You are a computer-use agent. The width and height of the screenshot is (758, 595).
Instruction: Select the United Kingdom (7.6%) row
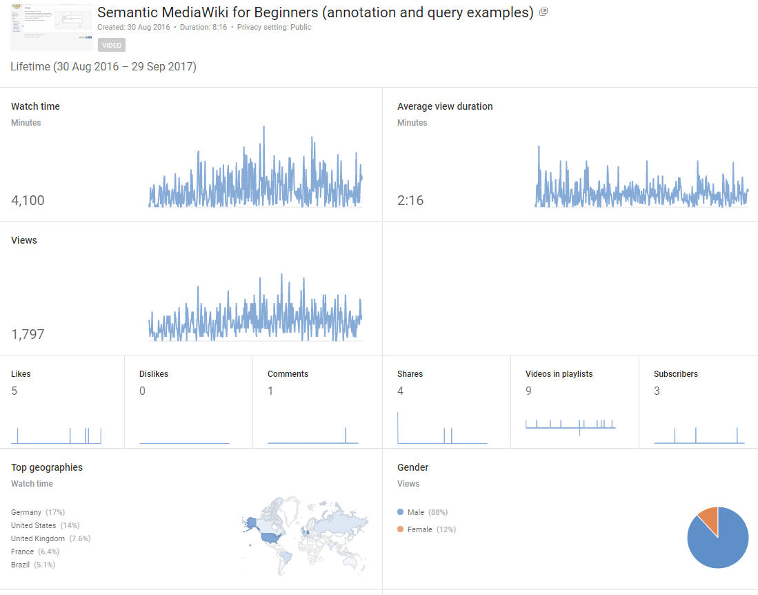(51, 538)
